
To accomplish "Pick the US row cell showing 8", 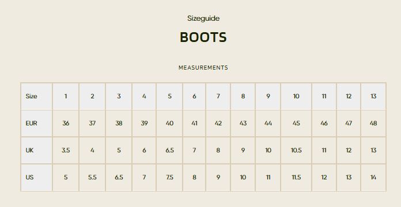I will 194,178.
